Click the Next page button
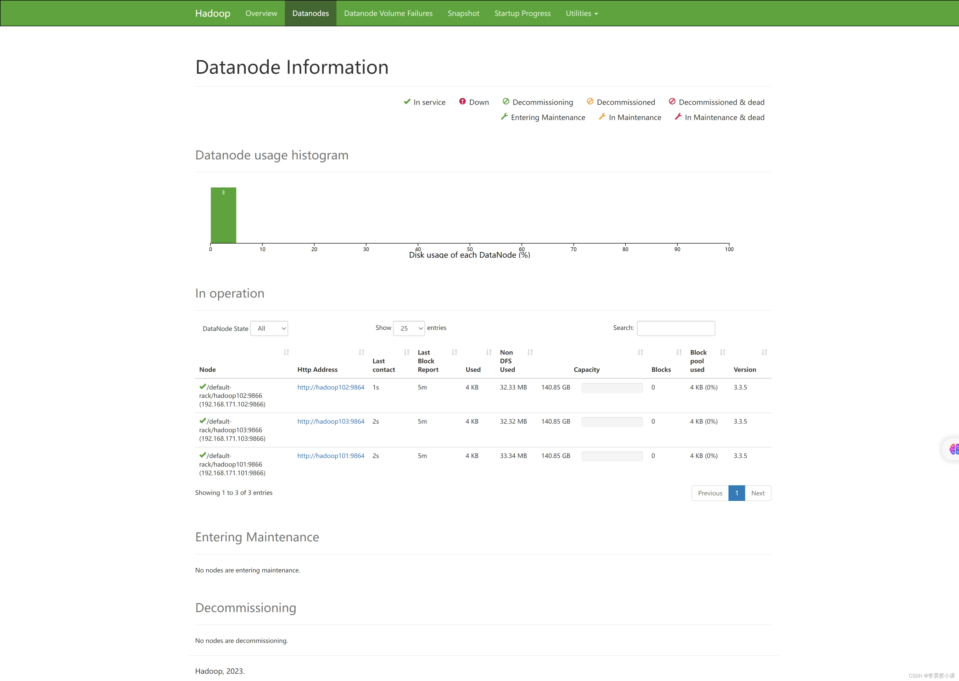The width and height of the screenshot is (959, 681). [x=758, y=493]
